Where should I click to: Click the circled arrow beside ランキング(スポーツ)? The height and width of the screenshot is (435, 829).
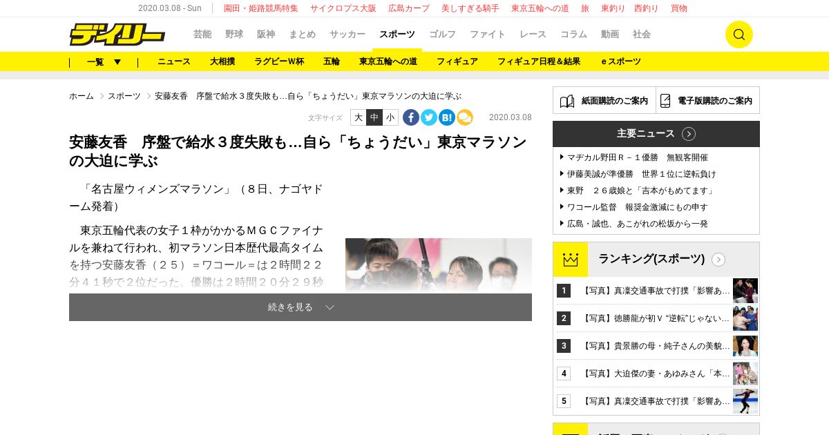click(x=718, y=260)
